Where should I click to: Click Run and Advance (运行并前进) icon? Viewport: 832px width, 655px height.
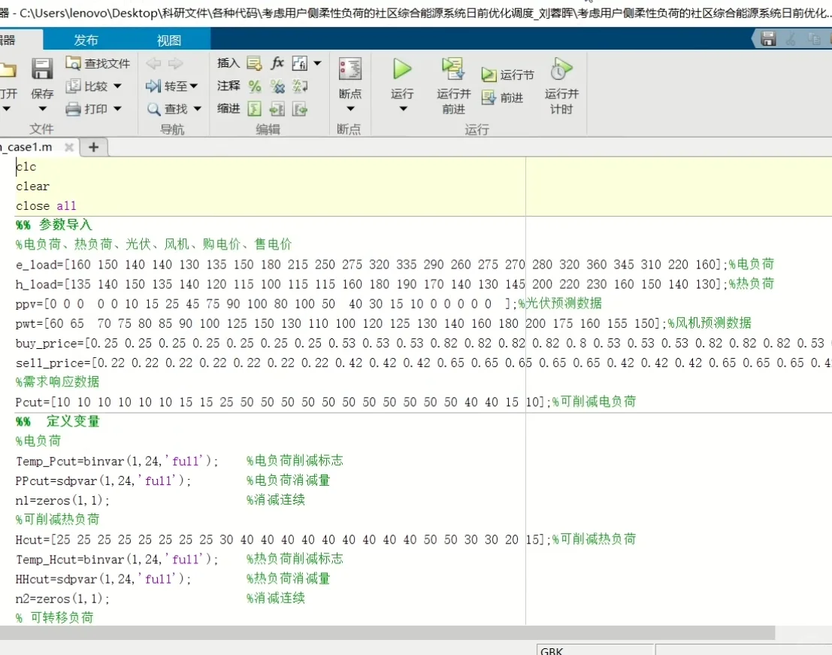(453, 69)
